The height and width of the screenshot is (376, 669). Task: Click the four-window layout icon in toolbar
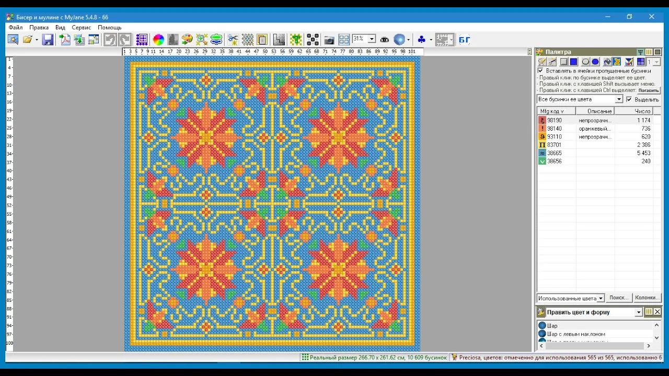tap(344, 40)
